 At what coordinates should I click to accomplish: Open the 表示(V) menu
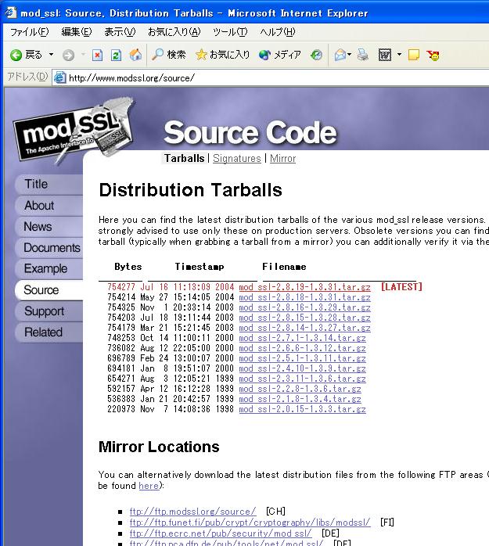120,32
